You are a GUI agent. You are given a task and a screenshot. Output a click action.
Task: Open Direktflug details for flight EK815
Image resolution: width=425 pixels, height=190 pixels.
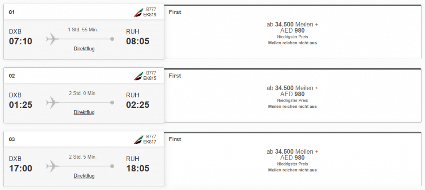tap(84, 112)
